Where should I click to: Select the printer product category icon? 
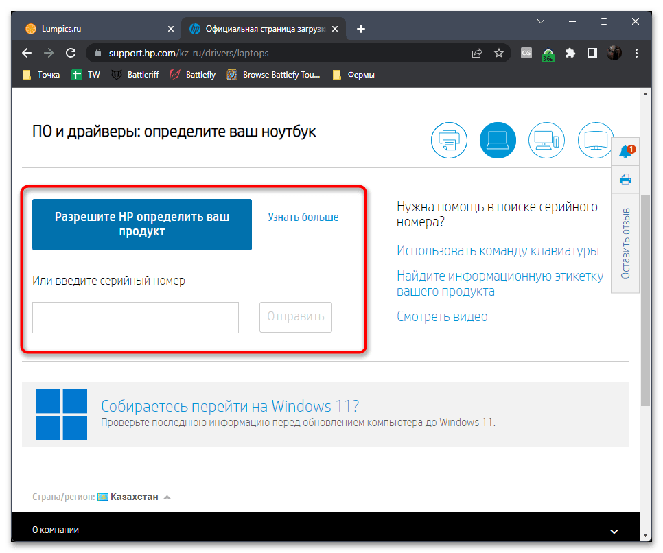click(449, 141)
